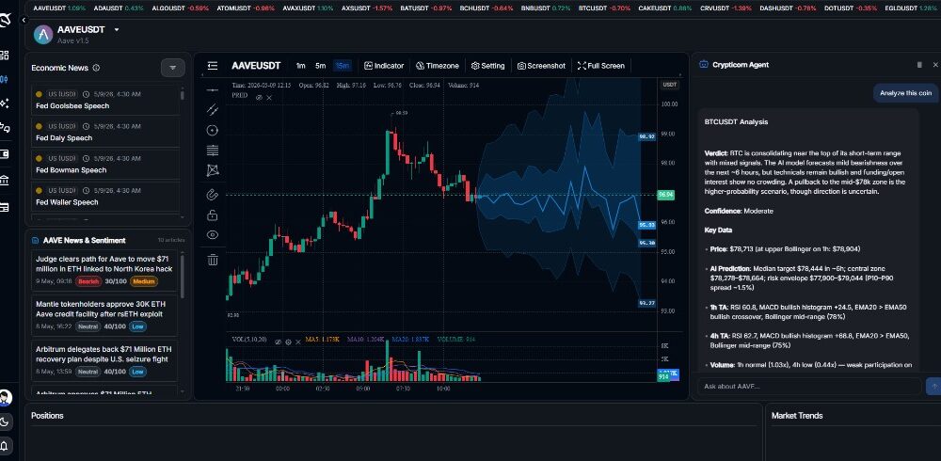
Task: Open the Timezone menu
Action: click(438, 66)
